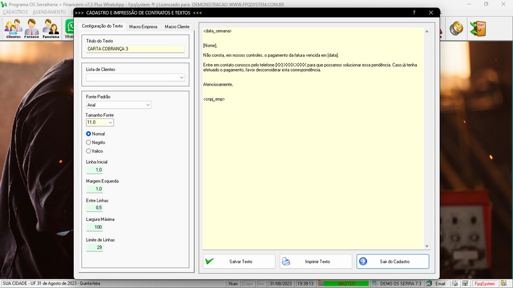Click the printer icon on Imprimir Texto
This screenshot has height=288, width=513.
coord(286,261)
